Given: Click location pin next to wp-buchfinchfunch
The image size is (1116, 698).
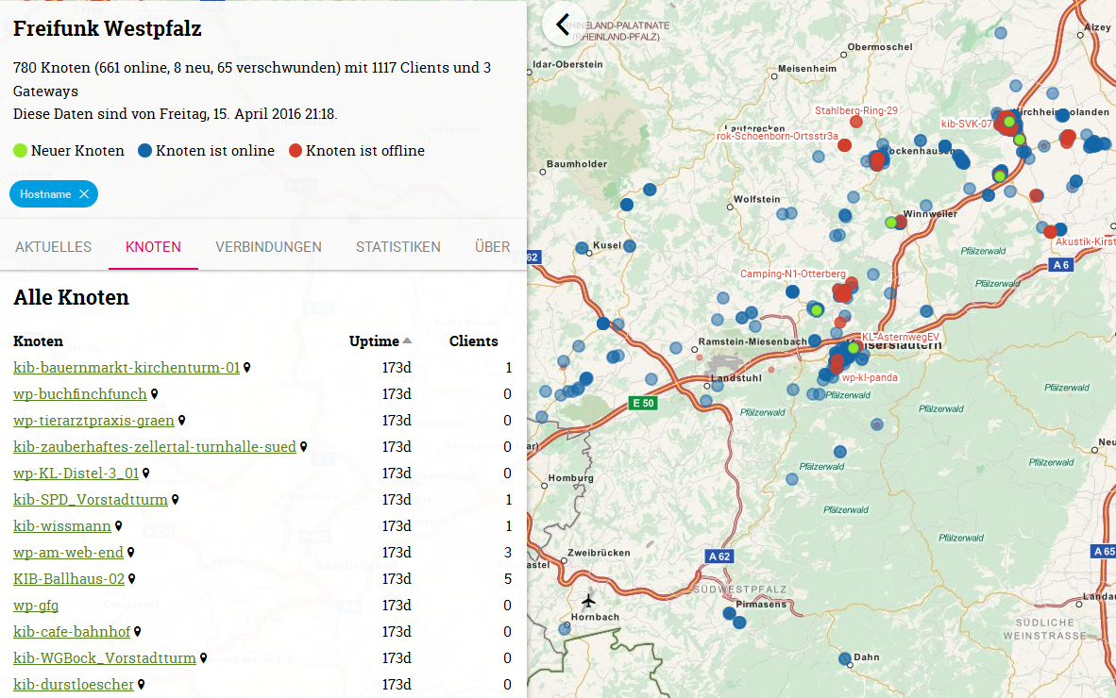Looking at the screenshot, I should (x=154, y=393).
